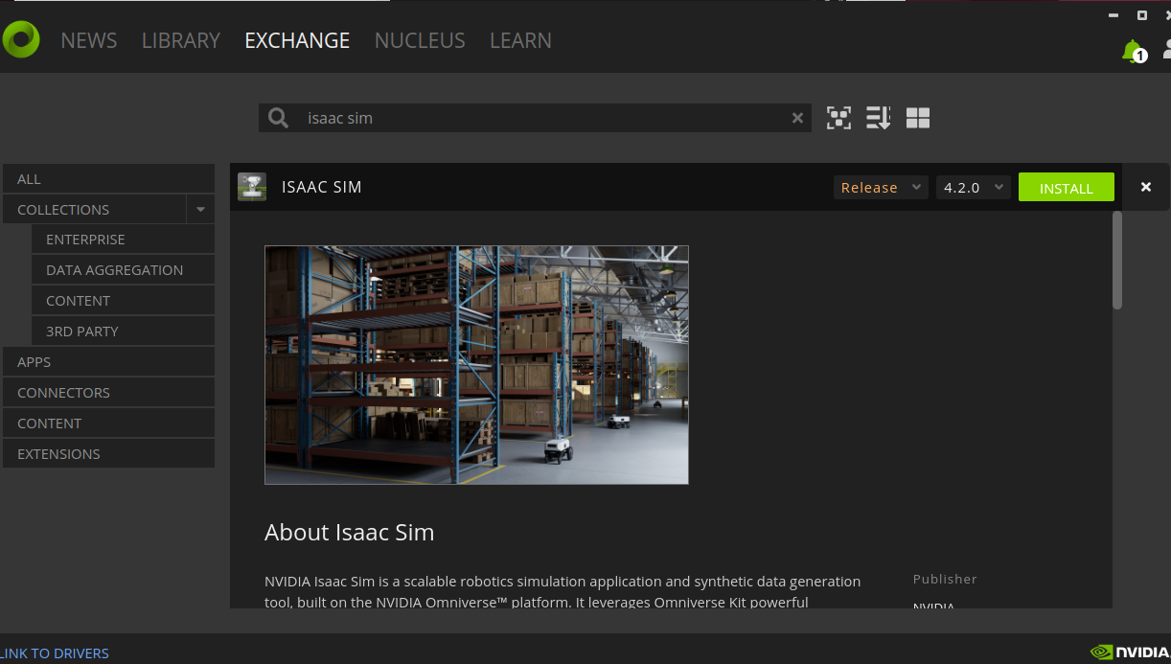Open the sort order icon
Viewport: 1171px width, 664px height.
coord(878,118)
